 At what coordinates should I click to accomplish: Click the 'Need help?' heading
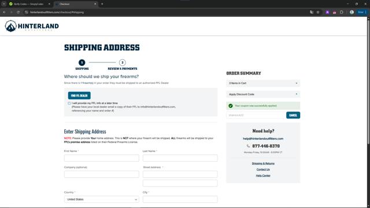pos(263,131)
